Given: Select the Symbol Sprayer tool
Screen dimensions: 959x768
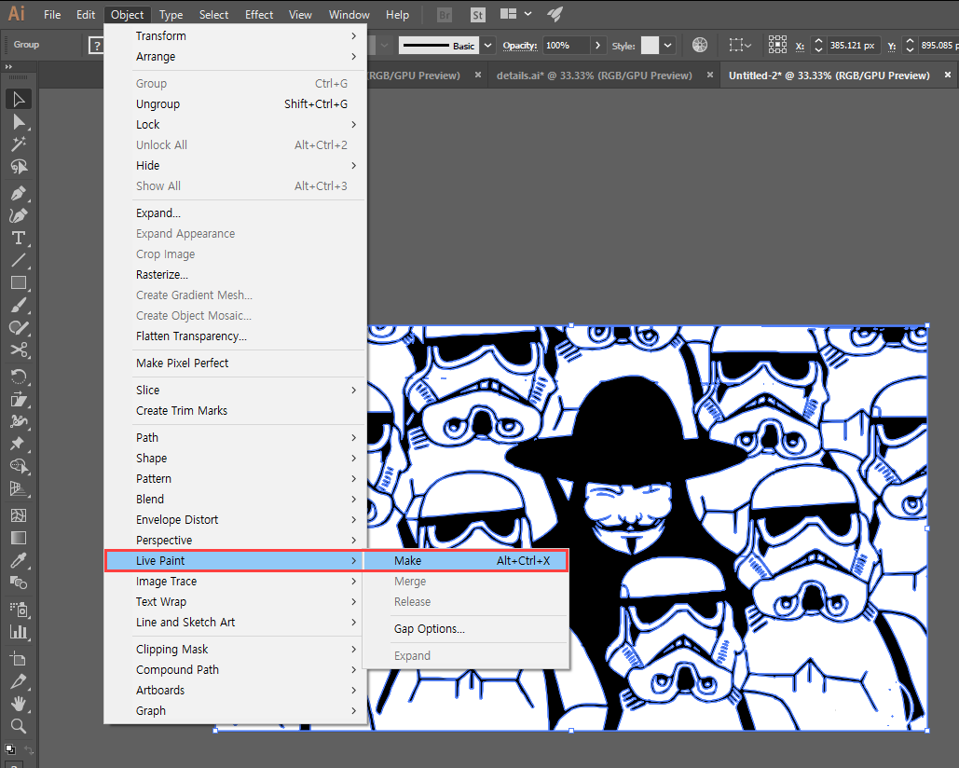Looking at the screenshot, I should tap(19, 610).
